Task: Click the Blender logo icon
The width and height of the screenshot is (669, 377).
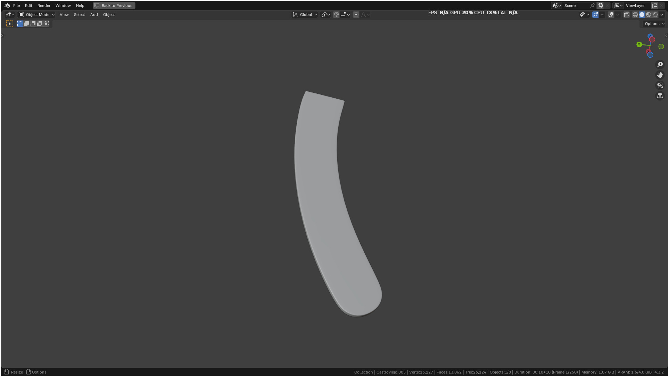Action: tap(7, 6)
